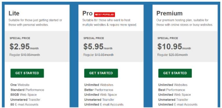Click the Most Popular red badge

(104, 15)
